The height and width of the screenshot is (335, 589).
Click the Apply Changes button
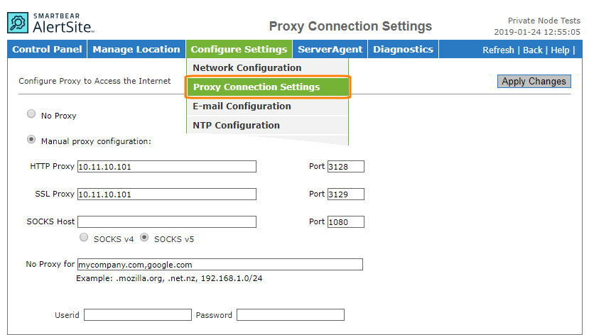tap(534, 82)
